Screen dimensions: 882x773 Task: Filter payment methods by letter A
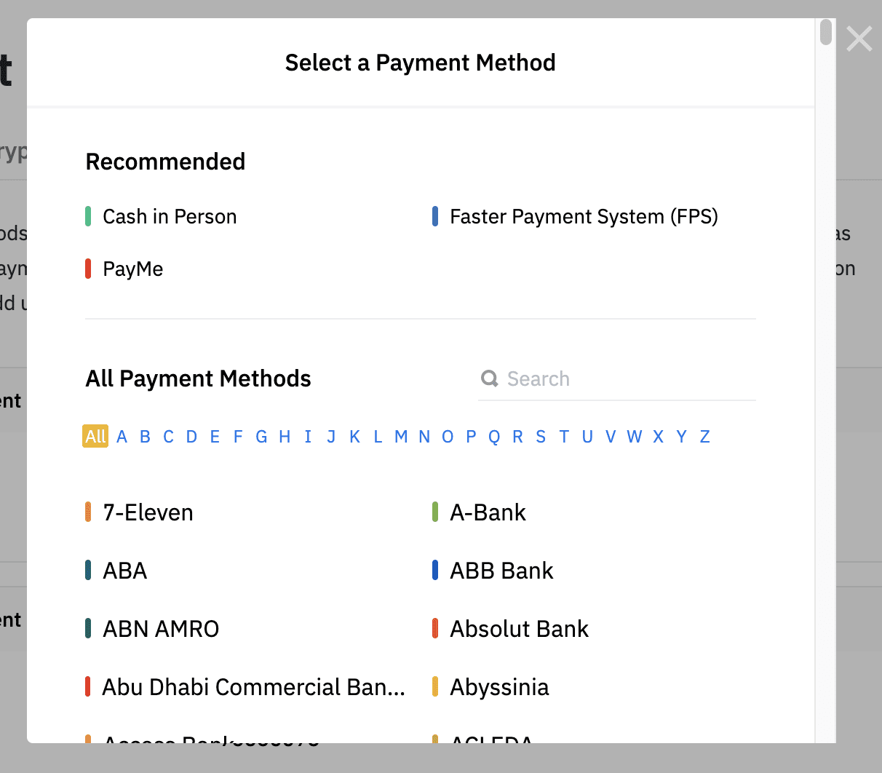(122, 436)
